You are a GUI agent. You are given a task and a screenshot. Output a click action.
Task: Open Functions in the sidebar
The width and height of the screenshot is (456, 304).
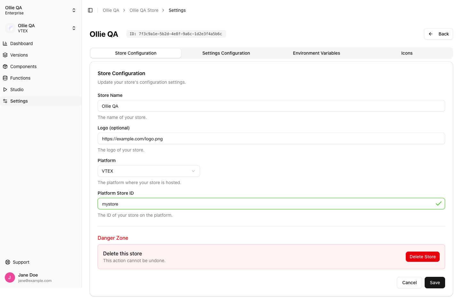tap(41, 78)
